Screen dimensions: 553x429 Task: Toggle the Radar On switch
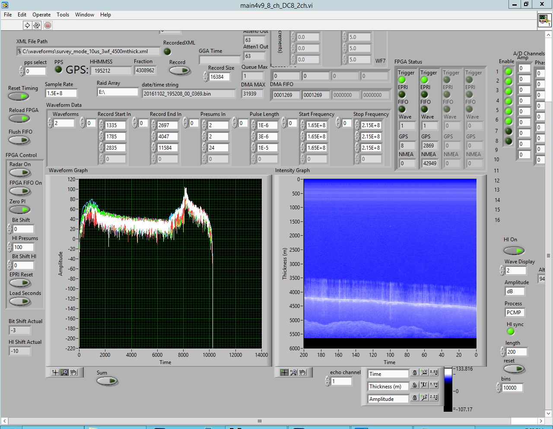pos(20,173)
